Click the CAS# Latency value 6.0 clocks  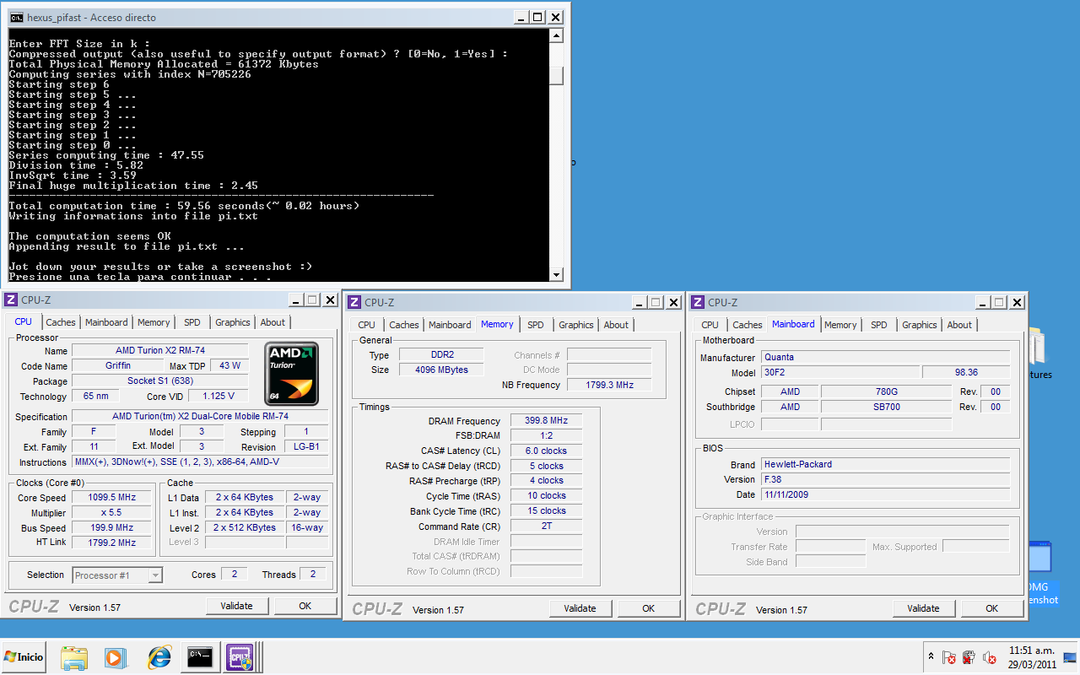546,451
